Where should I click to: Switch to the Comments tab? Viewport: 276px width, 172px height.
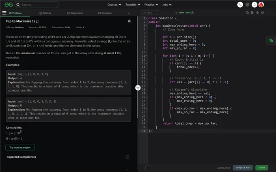[105, 13]
